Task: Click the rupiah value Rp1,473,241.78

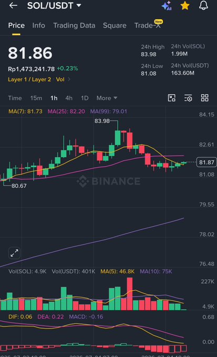Action: tap(32, 69)
